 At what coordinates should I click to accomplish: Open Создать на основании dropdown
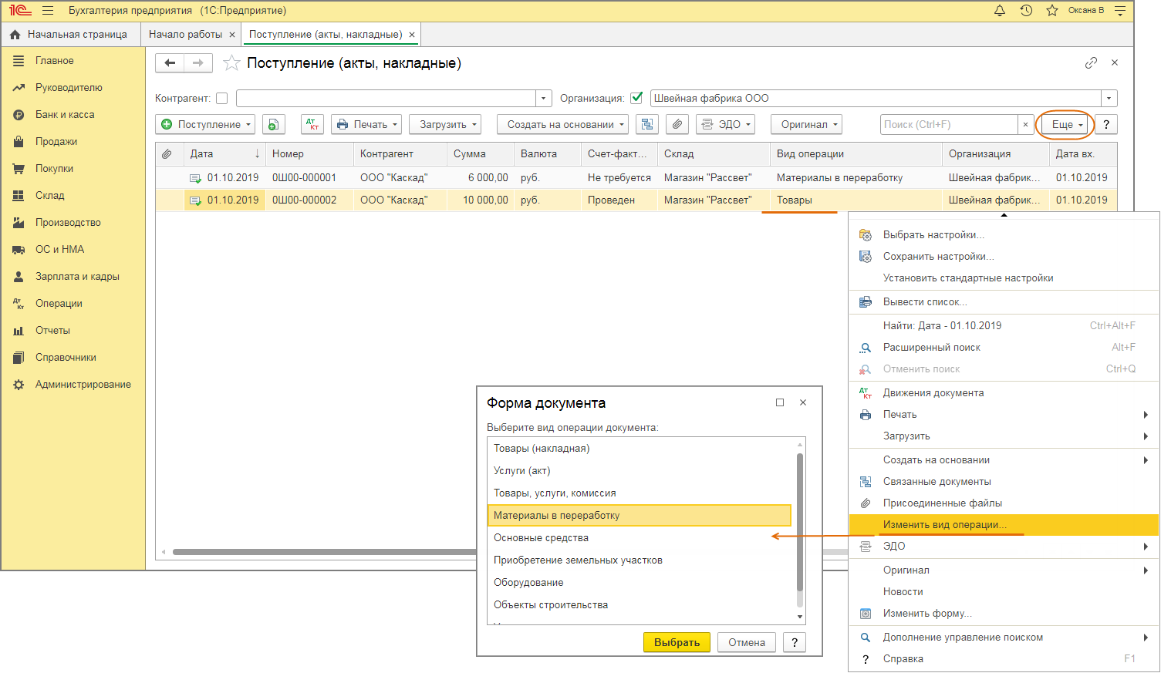tap(562, 124)
